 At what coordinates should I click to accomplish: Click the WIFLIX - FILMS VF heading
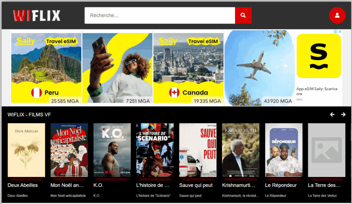click(29, 115)
